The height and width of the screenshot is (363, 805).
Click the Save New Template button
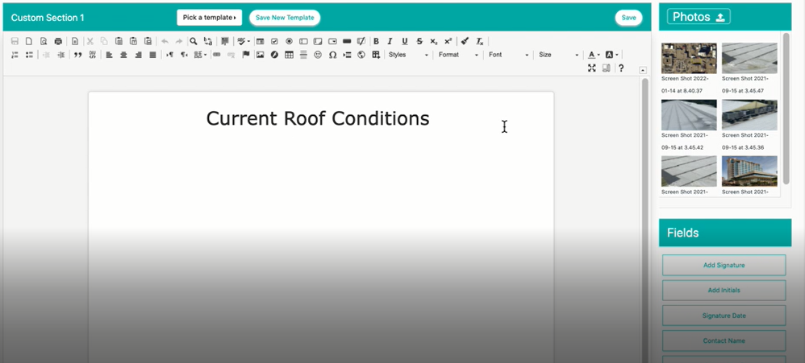[285, 18]
